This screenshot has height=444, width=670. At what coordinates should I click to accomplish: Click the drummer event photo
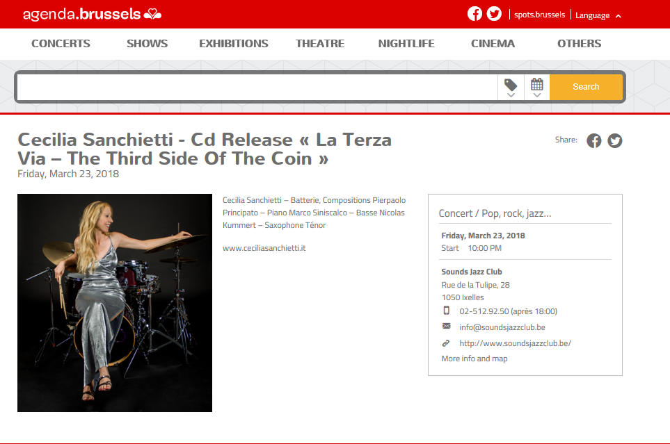pos(115,303)
